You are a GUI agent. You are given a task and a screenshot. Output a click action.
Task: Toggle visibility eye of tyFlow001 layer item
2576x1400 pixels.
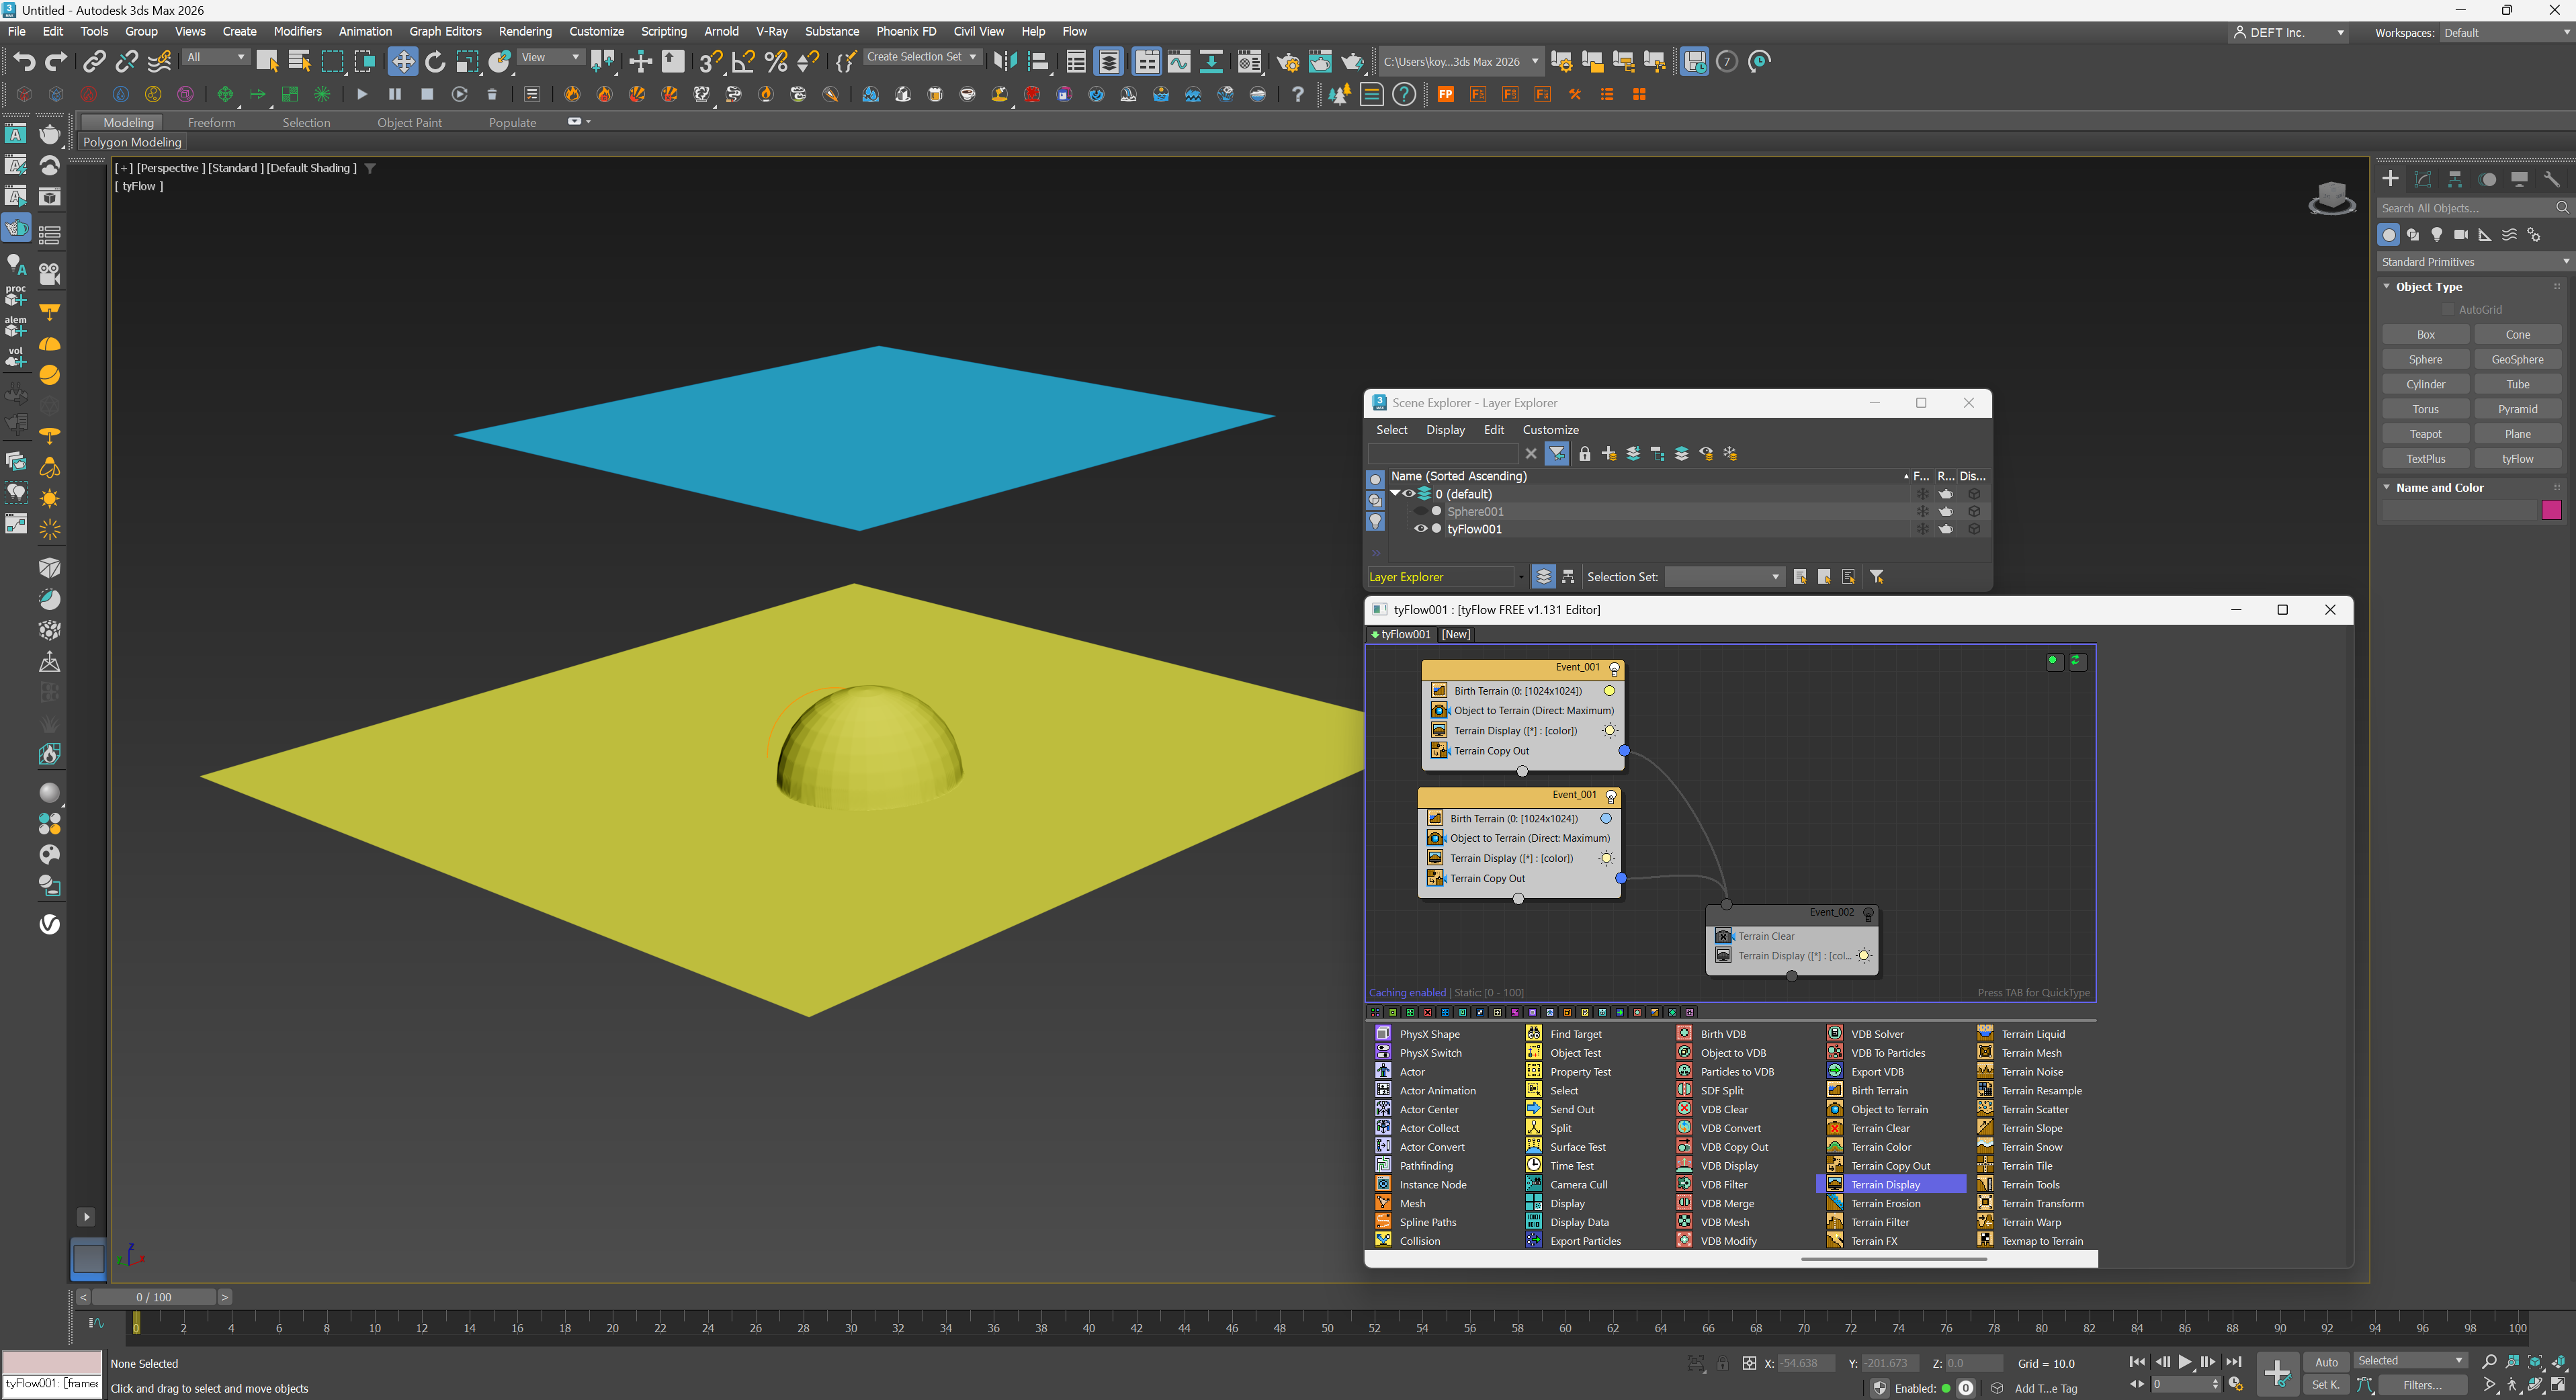(1420, 529)
